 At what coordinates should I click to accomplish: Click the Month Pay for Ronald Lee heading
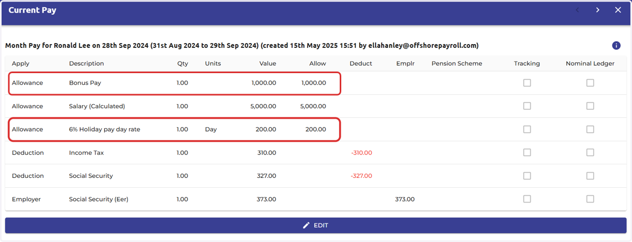(x=242, y=46)
